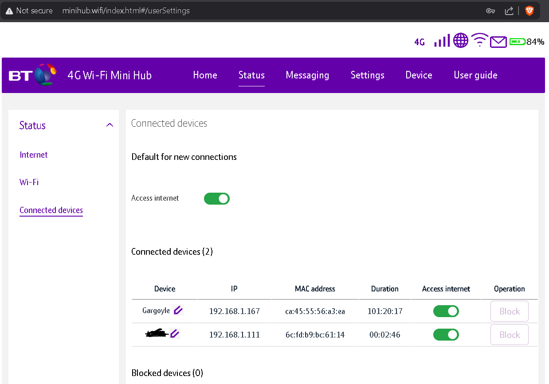Open the Home tab

point(205,75)
